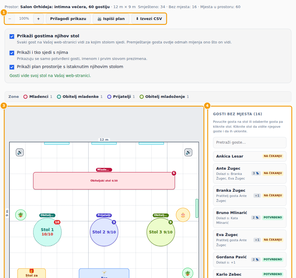Screen dimensions: 296x278
Task: Click the 3-seat badge on Ante Žugec
Action: click(x=256, y=173)
